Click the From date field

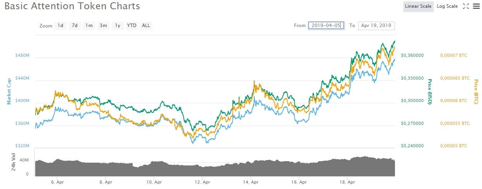[x=326, y=26]
